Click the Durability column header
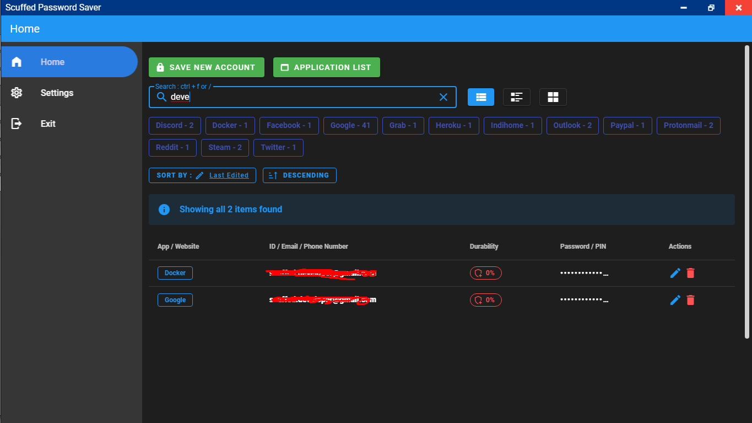This screenshot has width=752, height=423. [484, 247]
